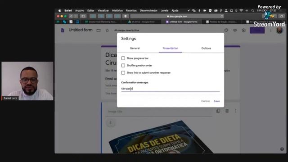Switch to the Quizzes settings tab

coord(206,48)
